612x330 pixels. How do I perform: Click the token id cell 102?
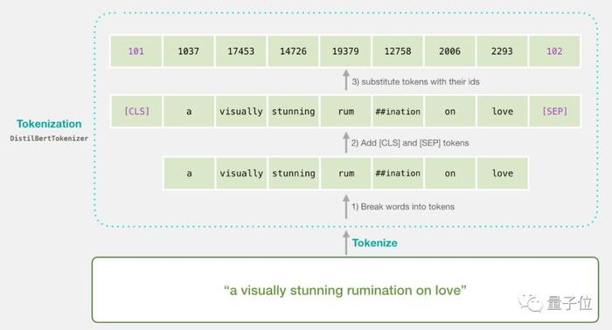(554, 51)
